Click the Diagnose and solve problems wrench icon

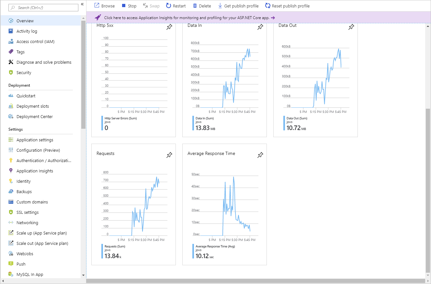11,62
